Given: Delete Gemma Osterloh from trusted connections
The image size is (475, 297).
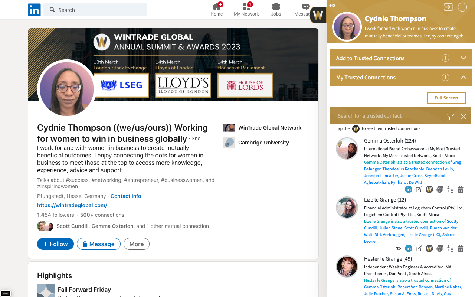Looking at the screenshot, I should point(461,189).
